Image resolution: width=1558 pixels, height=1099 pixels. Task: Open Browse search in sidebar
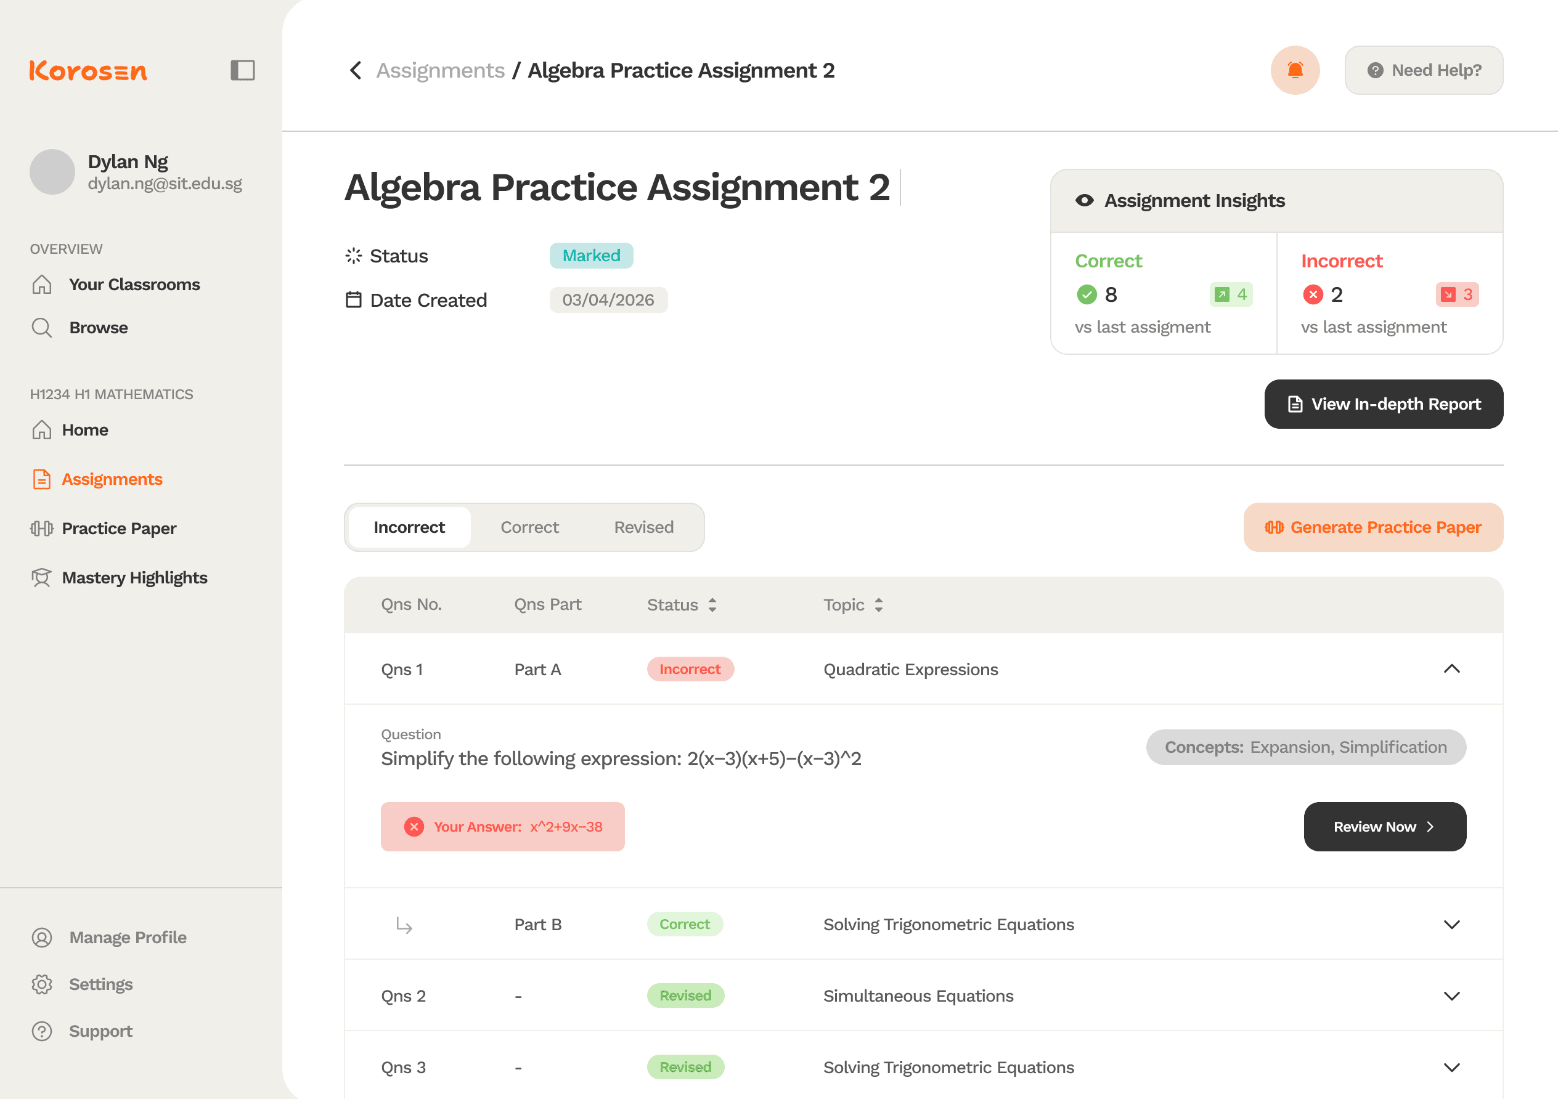(x=98, y=328)
